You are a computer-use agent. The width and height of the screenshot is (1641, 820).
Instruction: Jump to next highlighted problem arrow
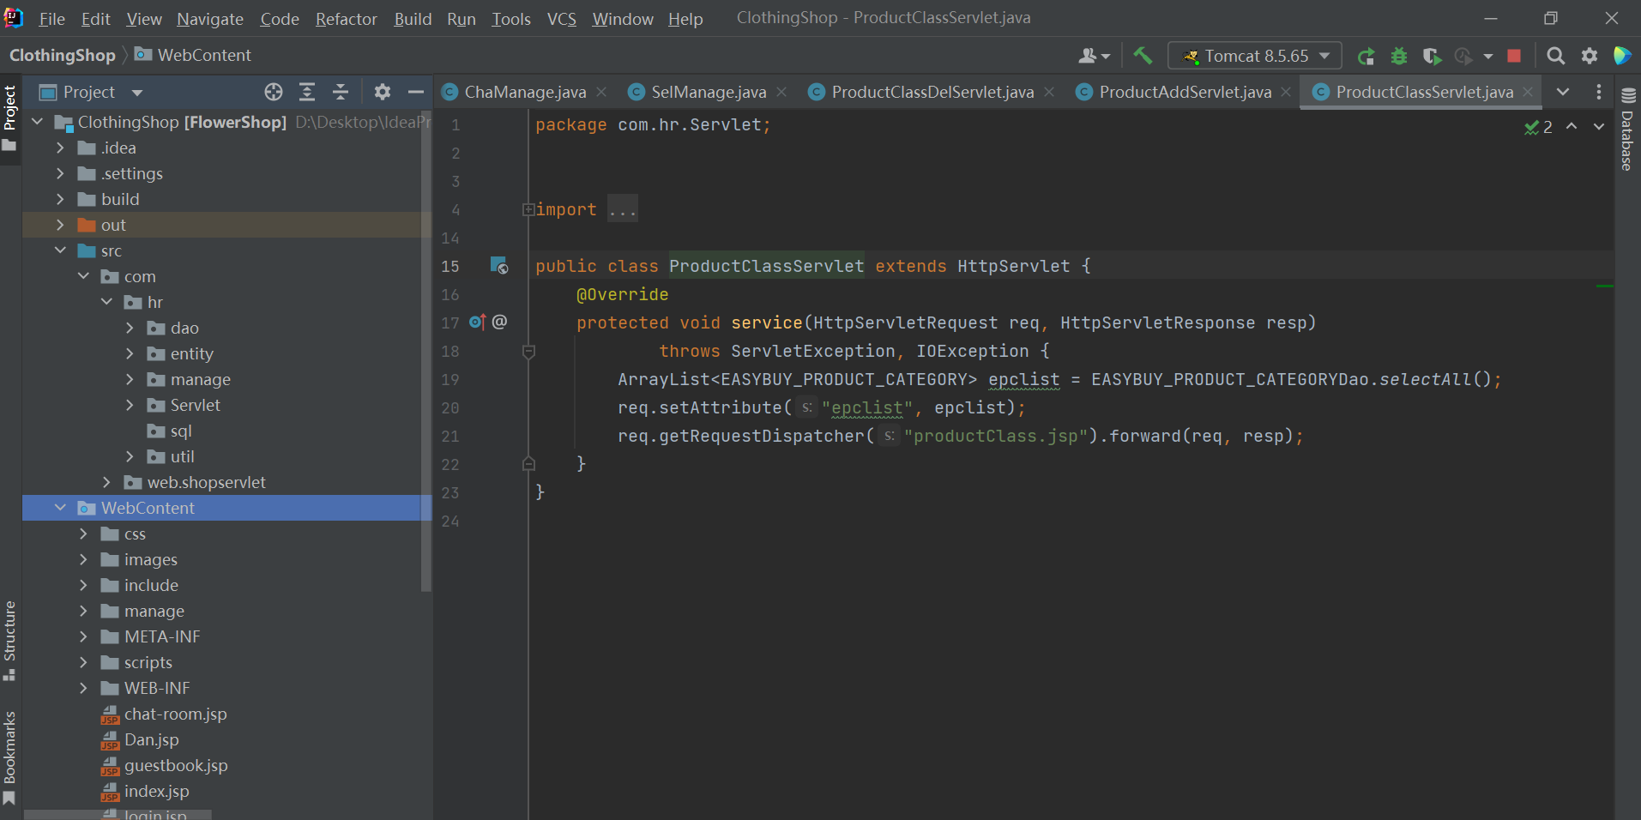click(1599, 126)
